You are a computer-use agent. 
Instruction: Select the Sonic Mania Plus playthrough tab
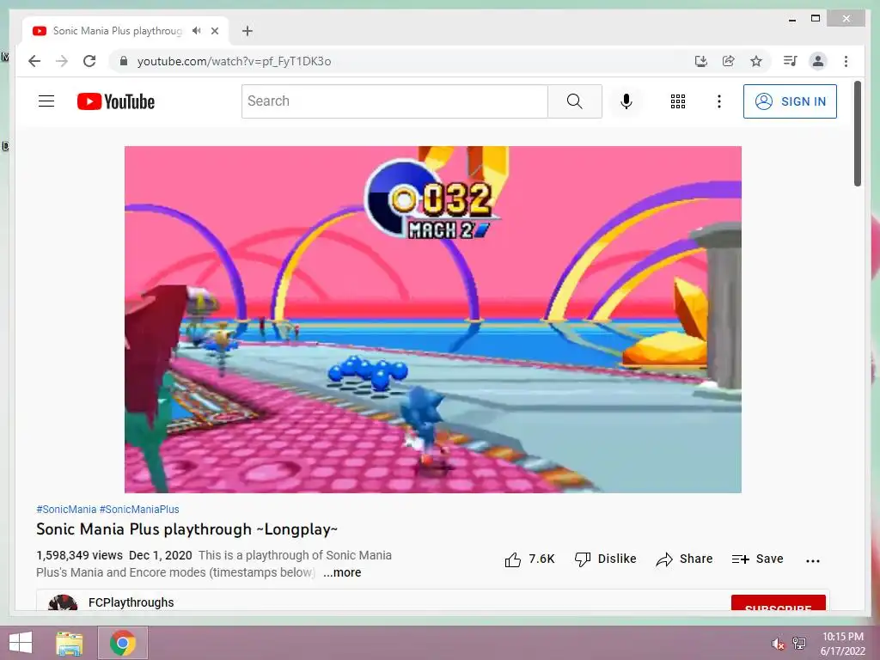click(x=117, y=31)
